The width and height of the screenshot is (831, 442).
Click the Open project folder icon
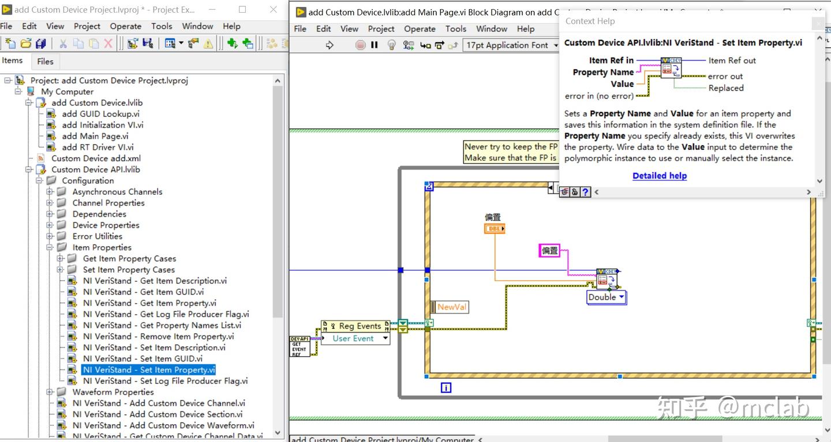coord(26,43)
